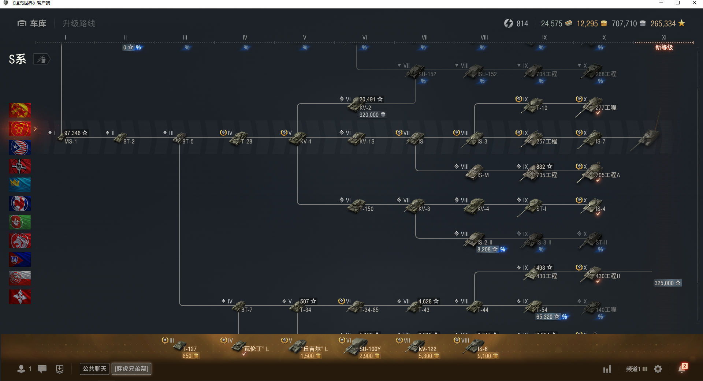Select the white-and-red Poland nation flag
This screenshot has width=703, height=381.
20,278
